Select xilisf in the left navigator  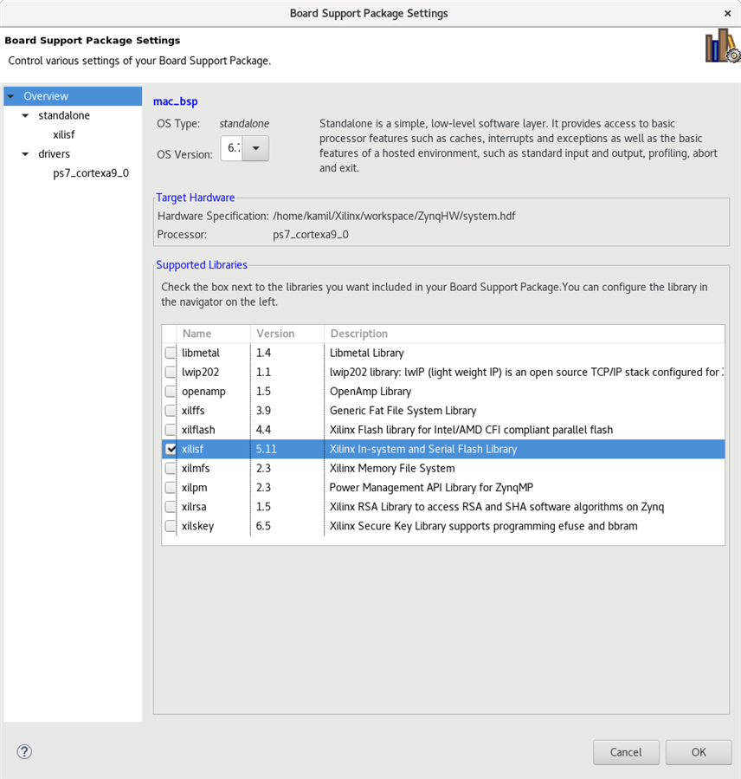64,134
